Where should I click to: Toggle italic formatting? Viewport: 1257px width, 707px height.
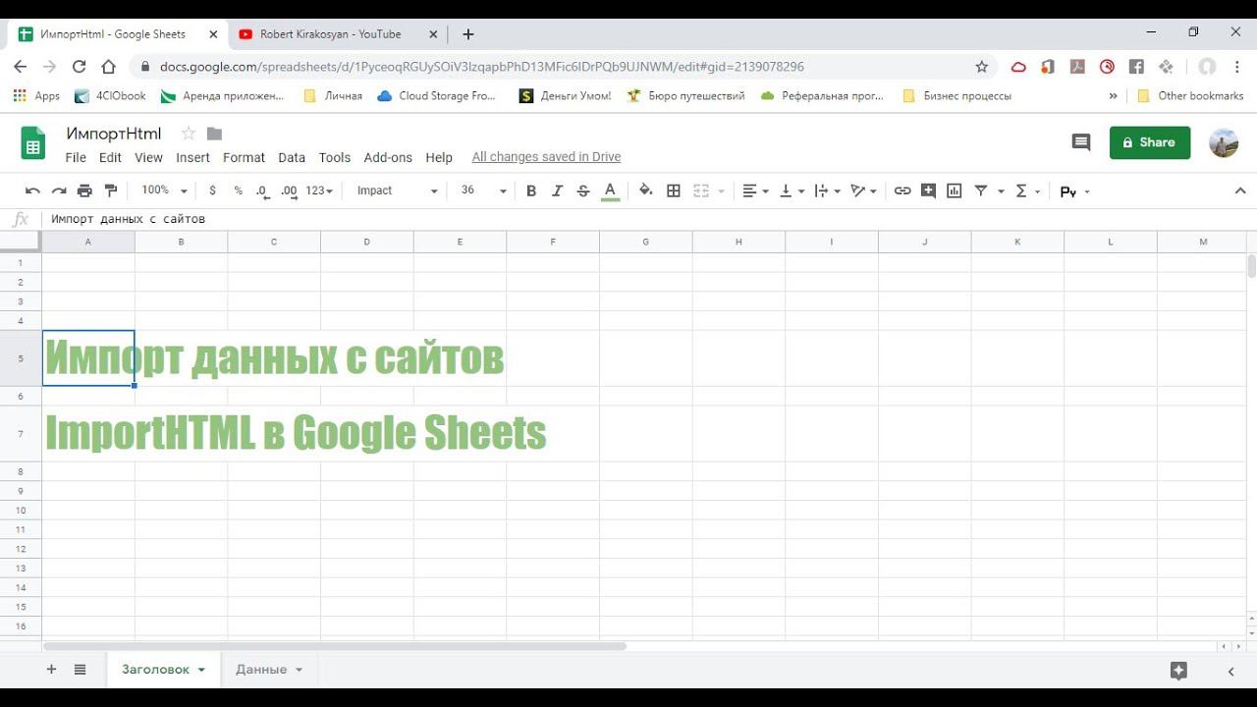click(x=557, y=190)
